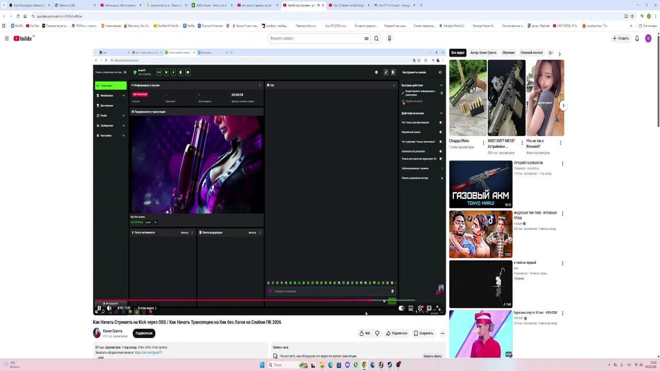660x371 pixels.
Task: Open the ГАЗОВЫЙ АКМ video thumbnail
Action: pos(481,184)
